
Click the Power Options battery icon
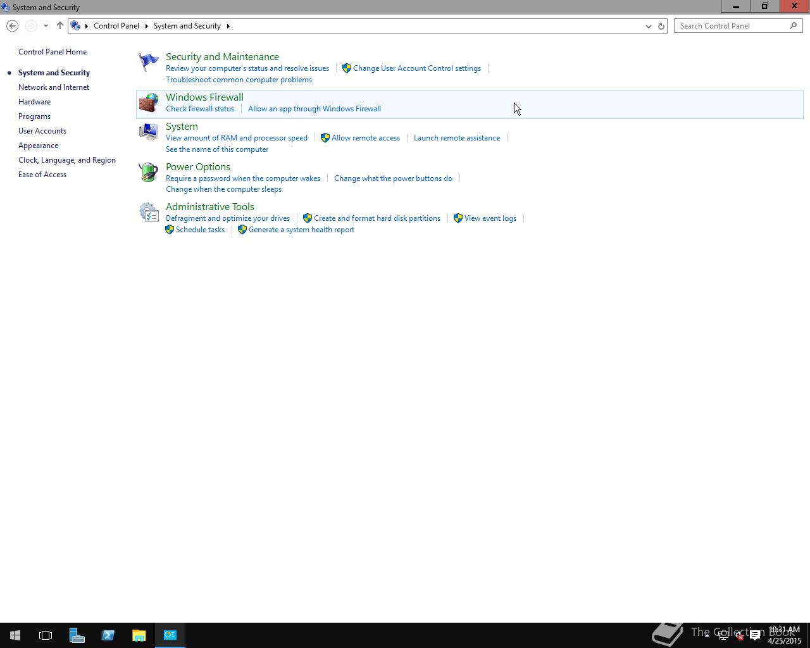[148, 172]
